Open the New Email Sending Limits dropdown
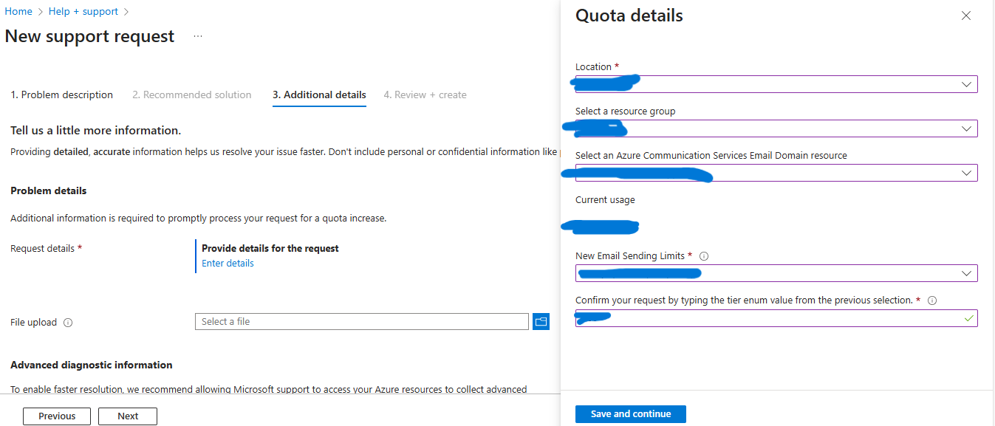 [966, 273]
